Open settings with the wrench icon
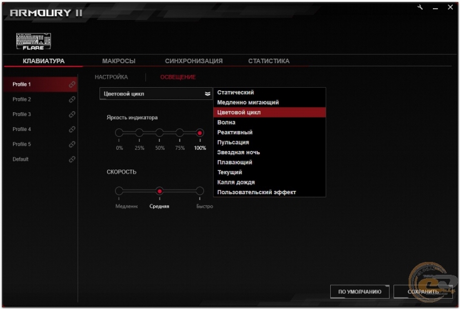 click(420, 7)
